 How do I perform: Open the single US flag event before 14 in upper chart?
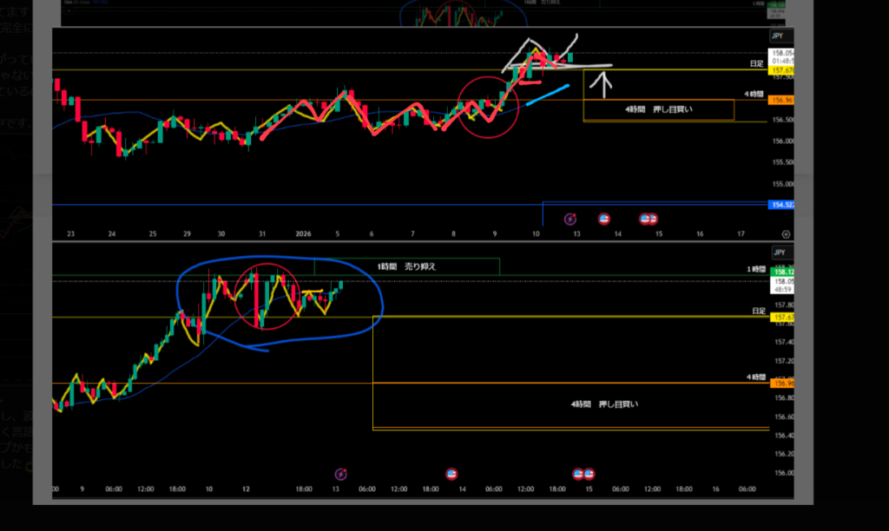pos(604,219)
